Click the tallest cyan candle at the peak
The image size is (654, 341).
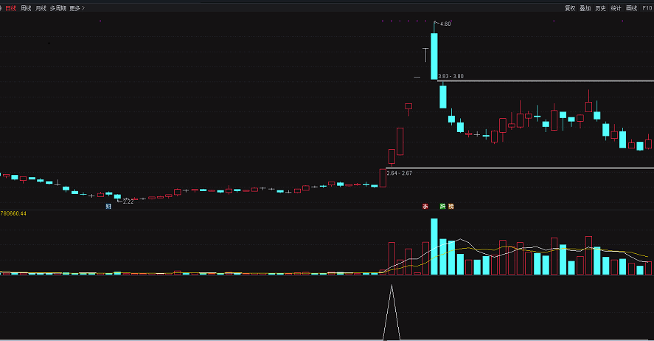tap(434, 56)
